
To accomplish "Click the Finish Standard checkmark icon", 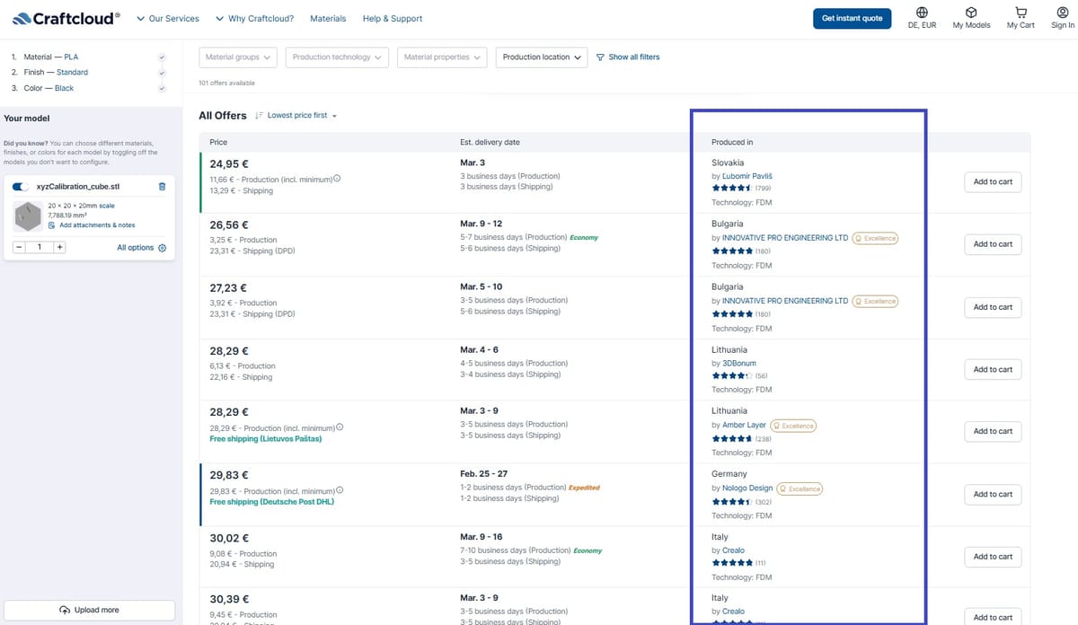I will (x=162, y=73).
